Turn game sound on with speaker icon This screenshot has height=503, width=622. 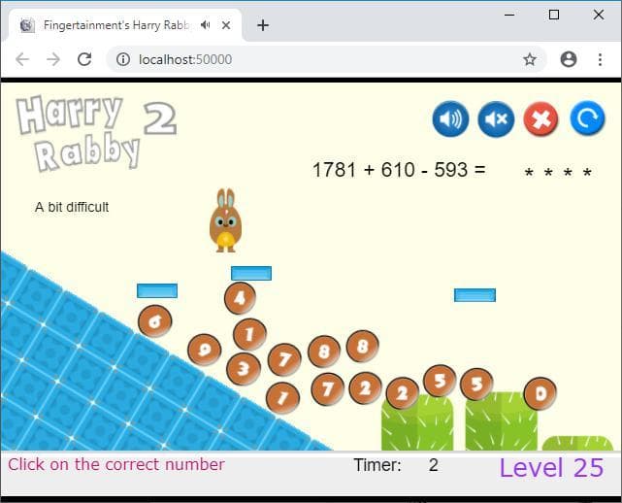click(x=450, y=118)
